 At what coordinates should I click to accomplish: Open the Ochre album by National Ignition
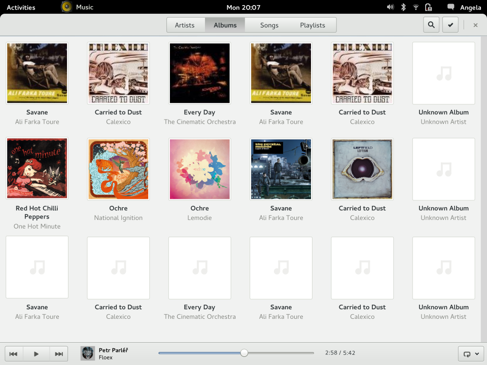click(x=118, y=169)
